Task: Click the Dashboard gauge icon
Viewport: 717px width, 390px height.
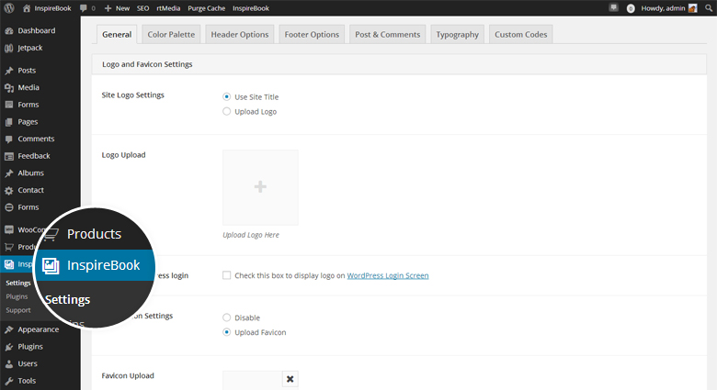Action: [x=9, y=30]
